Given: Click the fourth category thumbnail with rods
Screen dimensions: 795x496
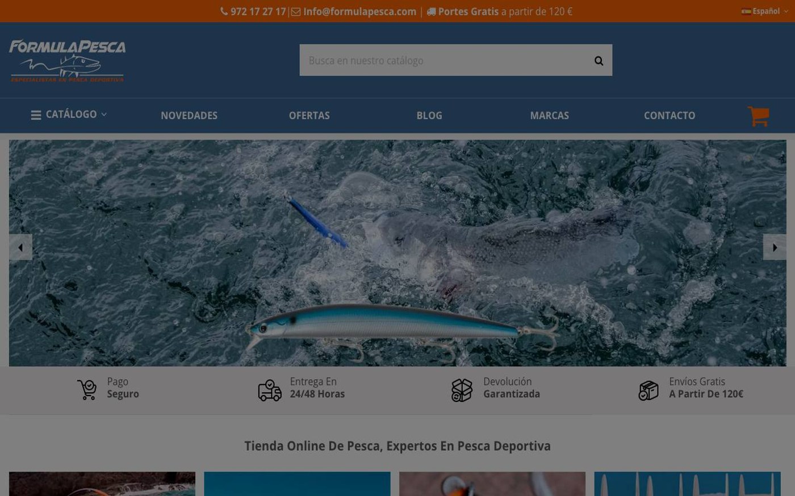Looking at the screenshot, I should point(687,484).
